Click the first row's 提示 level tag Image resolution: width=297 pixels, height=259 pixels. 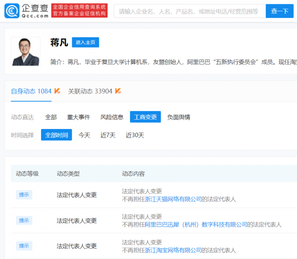click(24, 195)
